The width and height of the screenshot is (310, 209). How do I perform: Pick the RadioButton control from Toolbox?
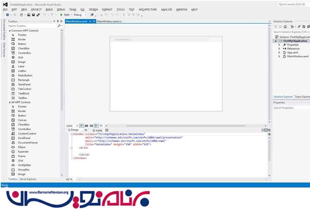pos(25,75)
